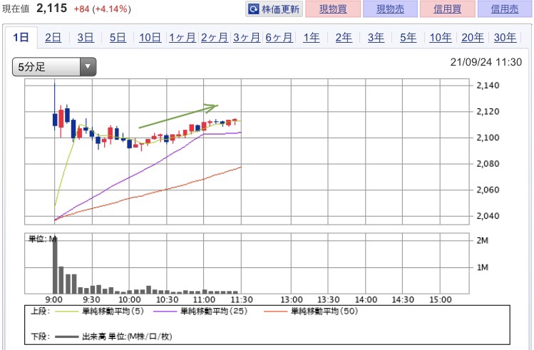The width and height of the screenshot is (534, 350).
Task: Click the 2,100 price axis label
Action: (488, 138)
